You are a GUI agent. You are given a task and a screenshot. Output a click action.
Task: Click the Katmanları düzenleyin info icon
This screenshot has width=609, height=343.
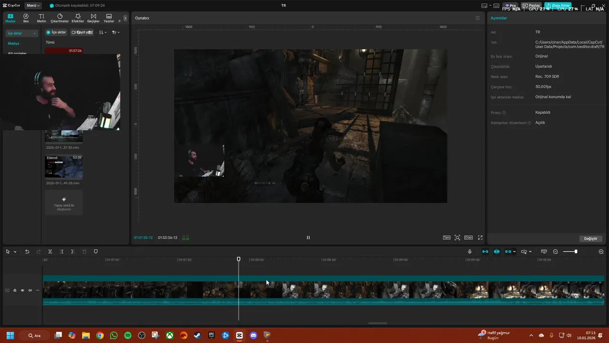pyautogui.click(x=529, y=123)
